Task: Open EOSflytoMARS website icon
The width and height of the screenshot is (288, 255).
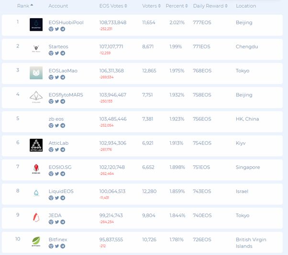Action: click(x=51, y=101)
